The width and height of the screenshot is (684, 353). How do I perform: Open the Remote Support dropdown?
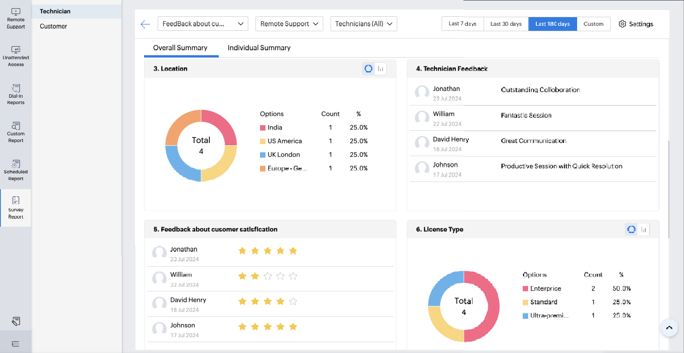(289, 24)
